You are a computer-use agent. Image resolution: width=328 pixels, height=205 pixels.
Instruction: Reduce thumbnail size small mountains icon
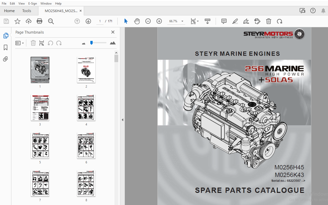pos(84,43)
